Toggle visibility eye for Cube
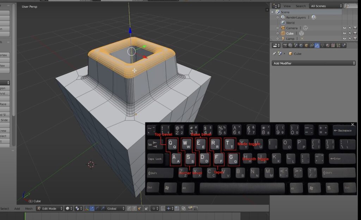 pyautogui.click(x=344, y=33)
